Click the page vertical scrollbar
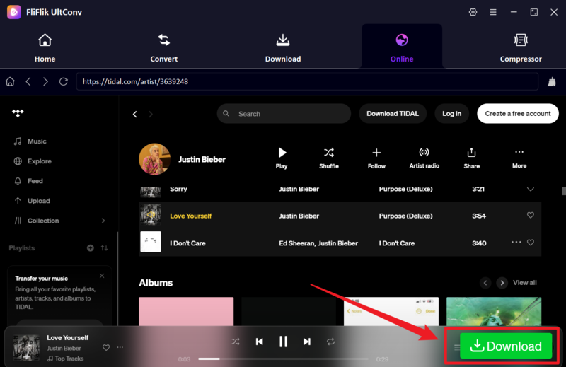This screenshot has width=566, height=367. point(563,190)
